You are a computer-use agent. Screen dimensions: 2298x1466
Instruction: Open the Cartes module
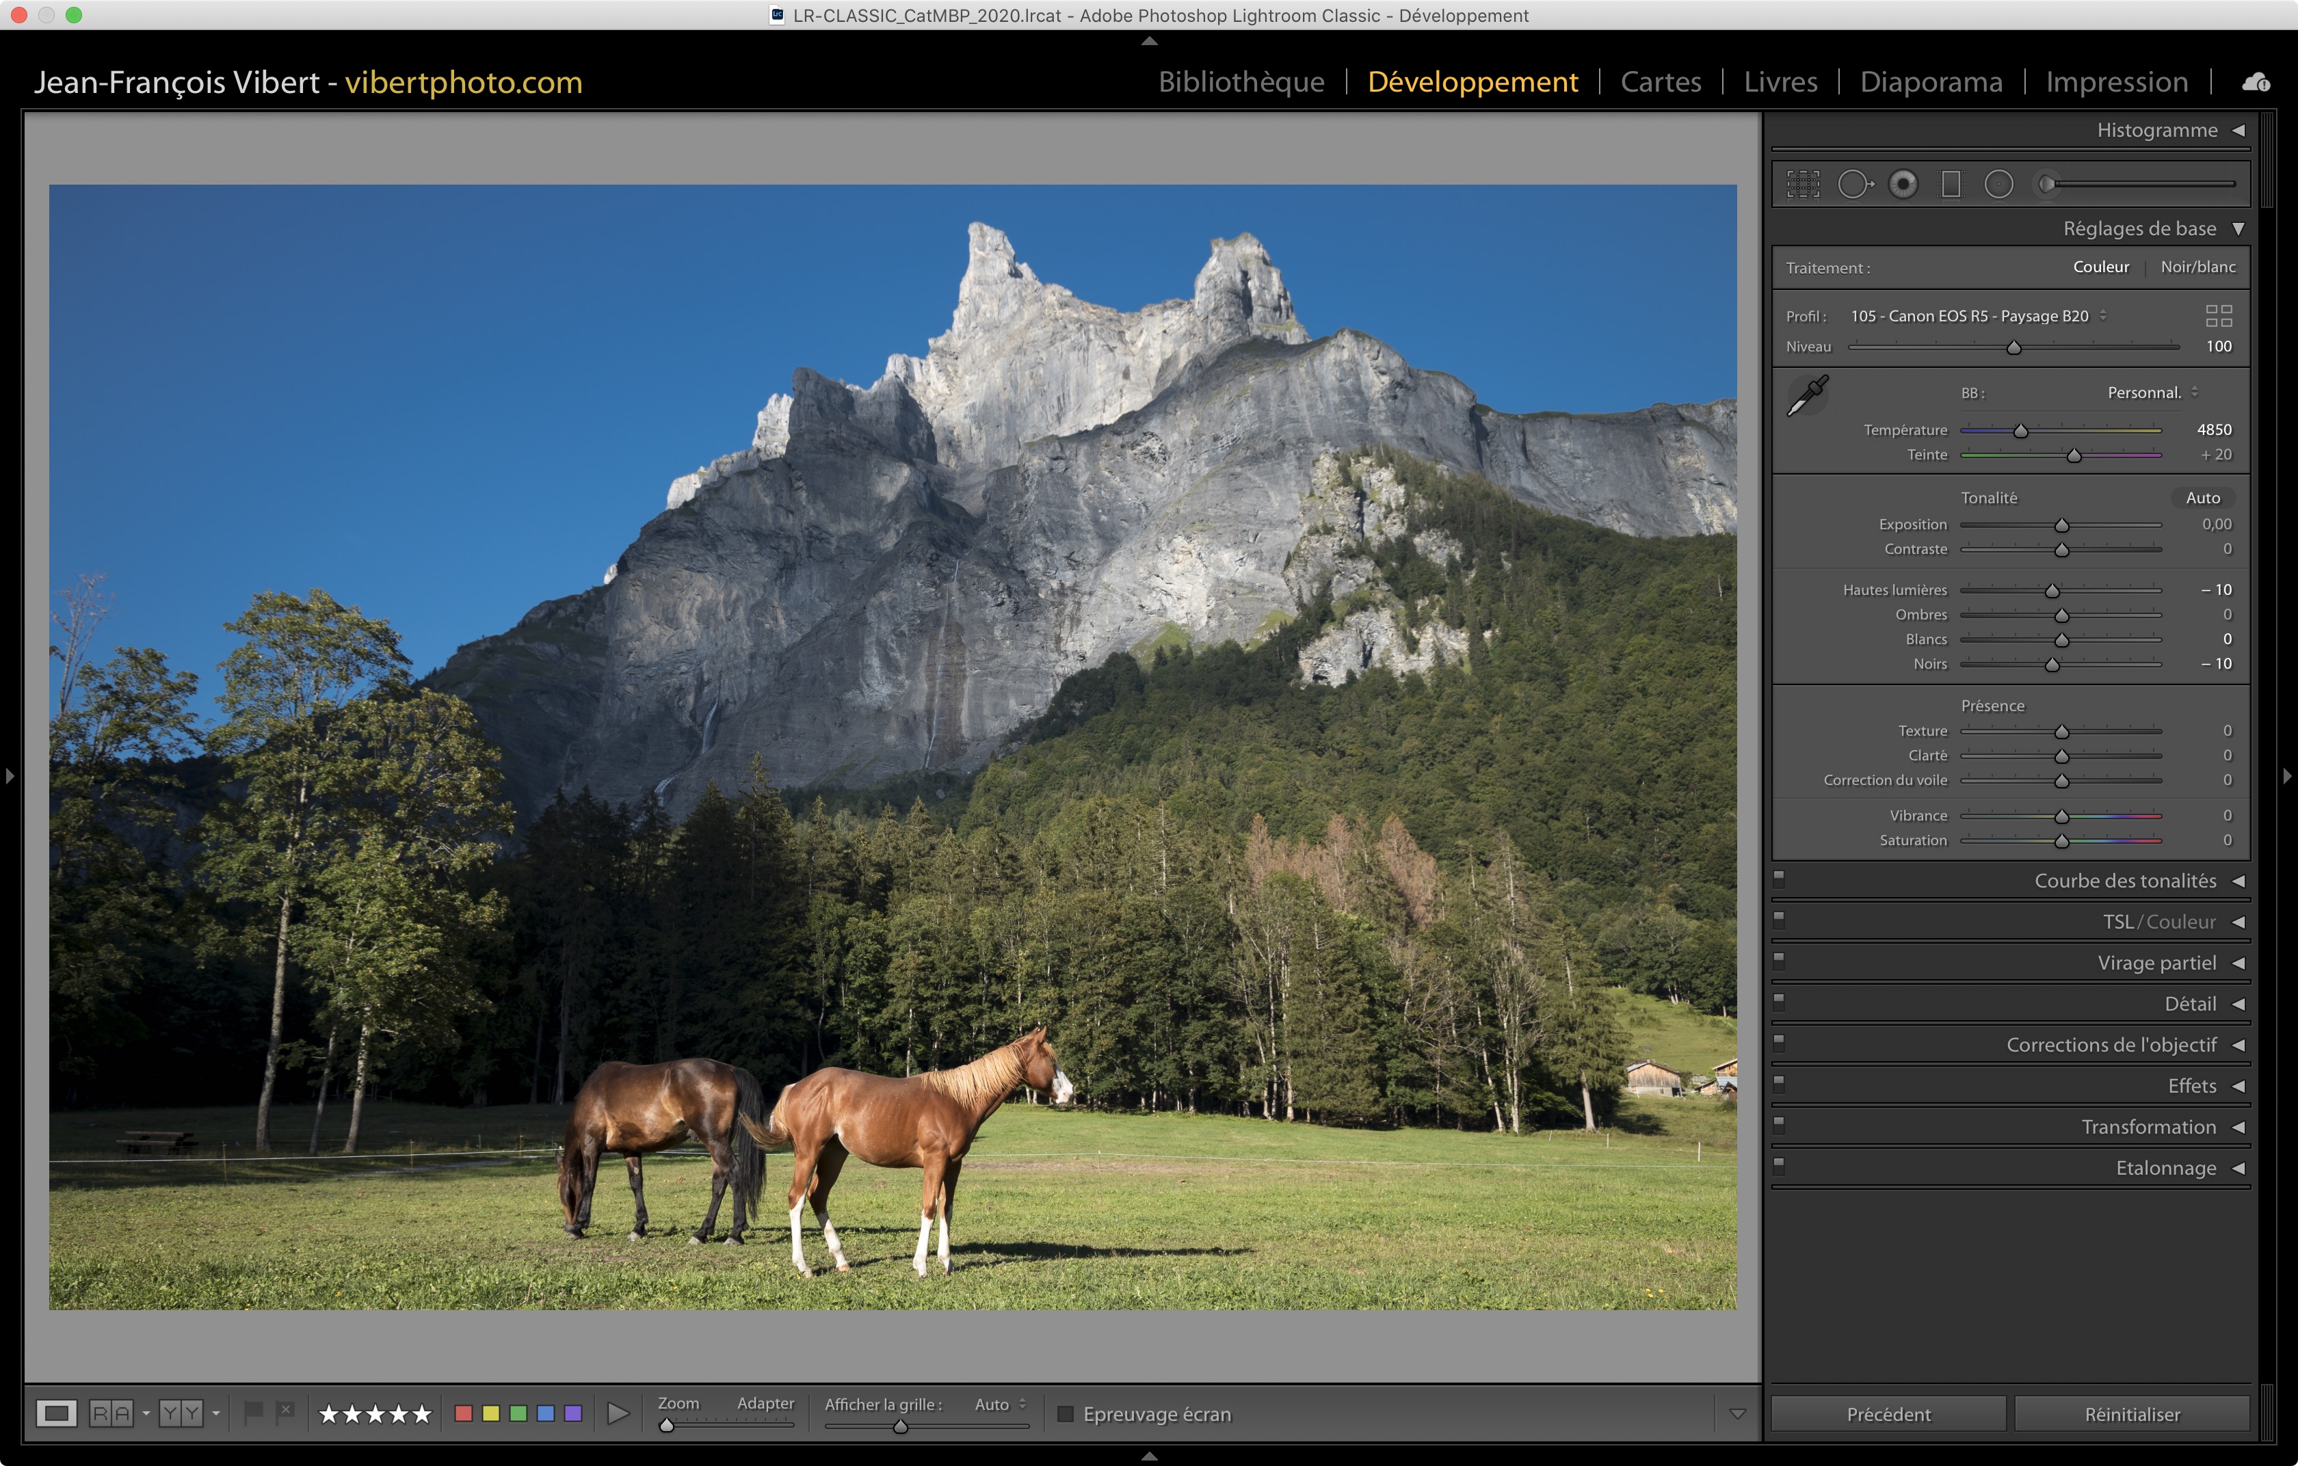coord(1661,82)
